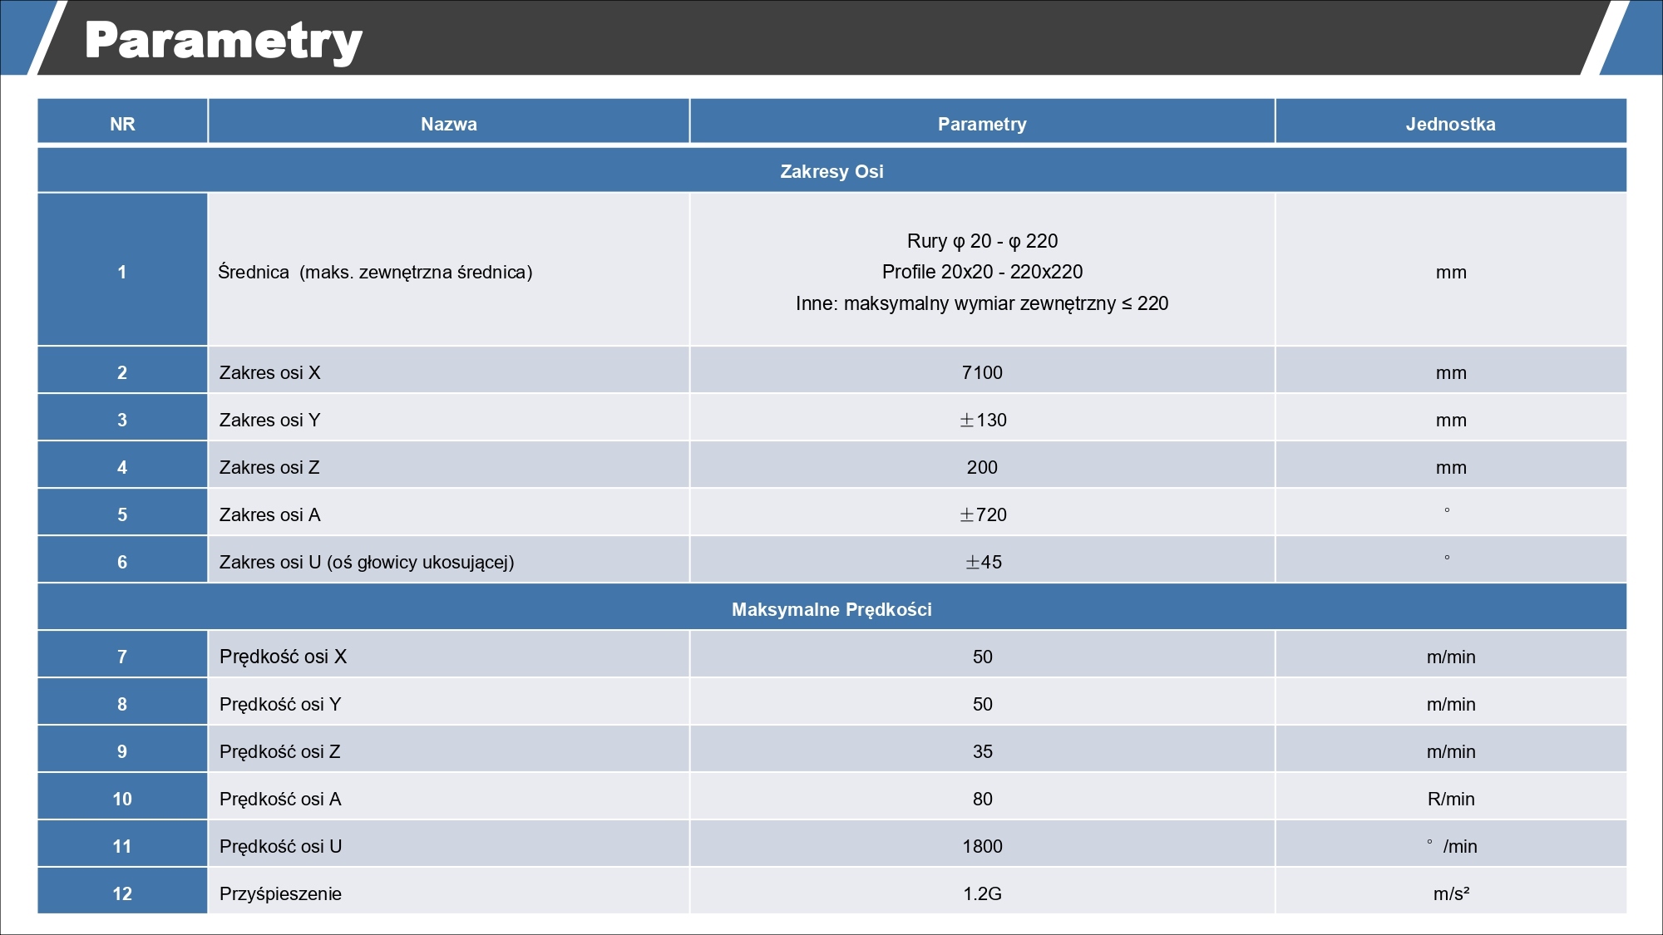Select the 1800 value cell
The width and height of the screenshot is (1663, 935).
(x=982, y=846)
